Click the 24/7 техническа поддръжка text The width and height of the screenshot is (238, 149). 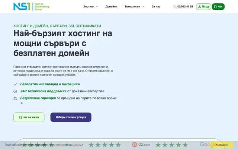pos(44,91)
